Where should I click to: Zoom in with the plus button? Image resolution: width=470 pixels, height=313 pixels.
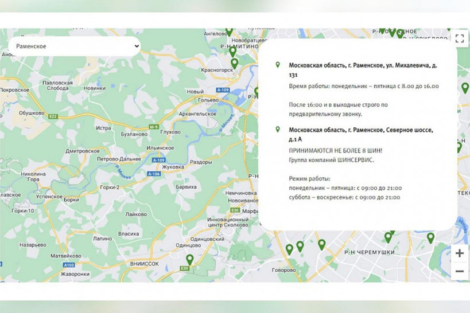pos(460,253)
